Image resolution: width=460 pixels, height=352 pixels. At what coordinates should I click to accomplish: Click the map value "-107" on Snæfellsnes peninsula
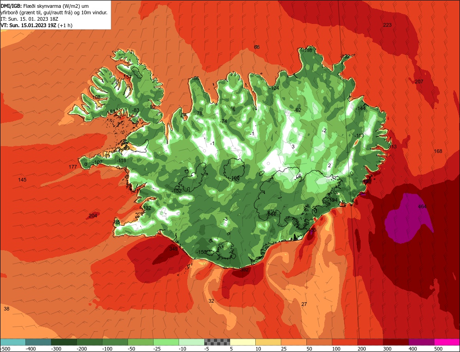coord(98,162)
